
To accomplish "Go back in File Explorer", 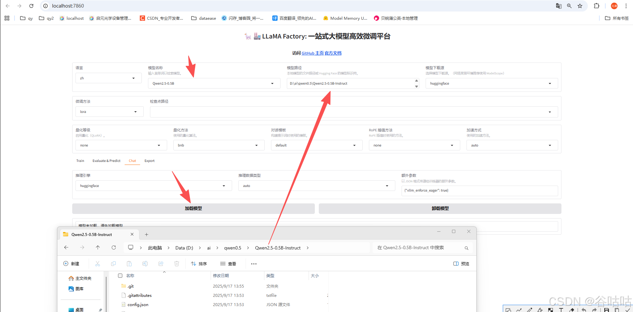I will (x=66, y=247).
